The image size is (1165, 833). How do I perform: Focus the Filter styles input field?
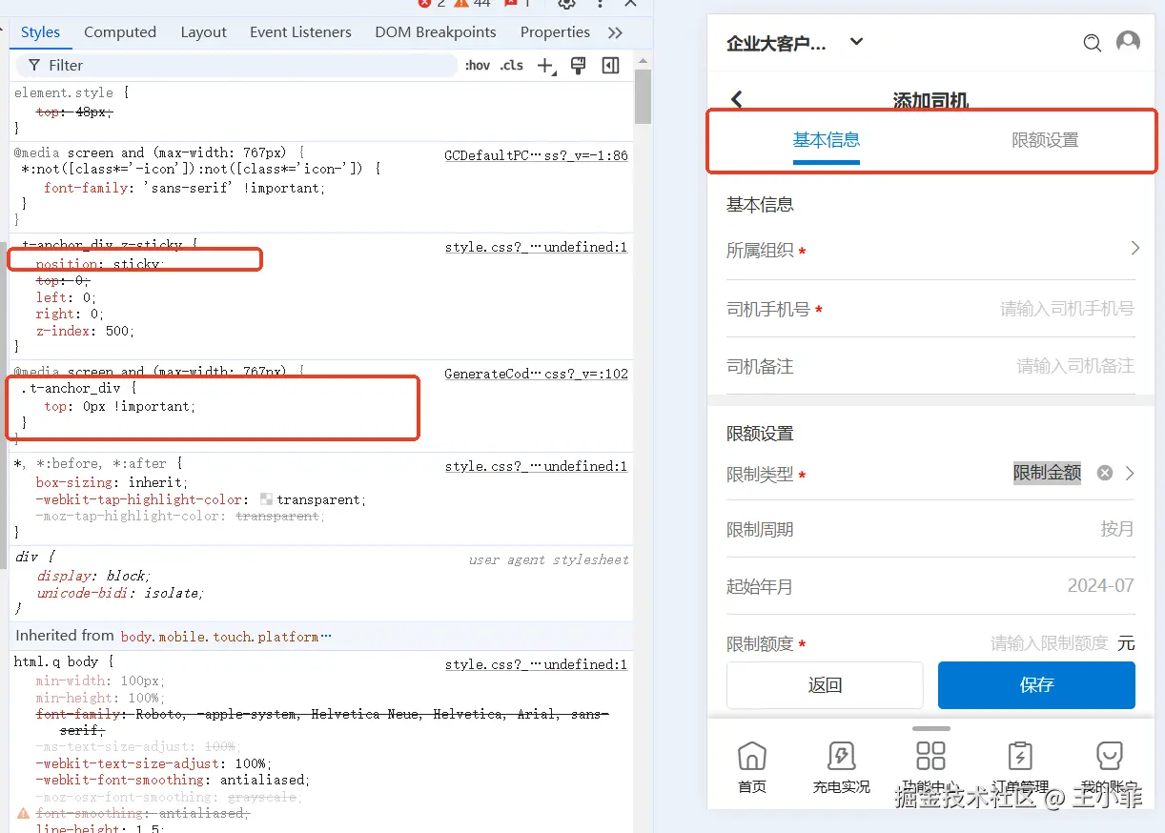tap(236, 65)
